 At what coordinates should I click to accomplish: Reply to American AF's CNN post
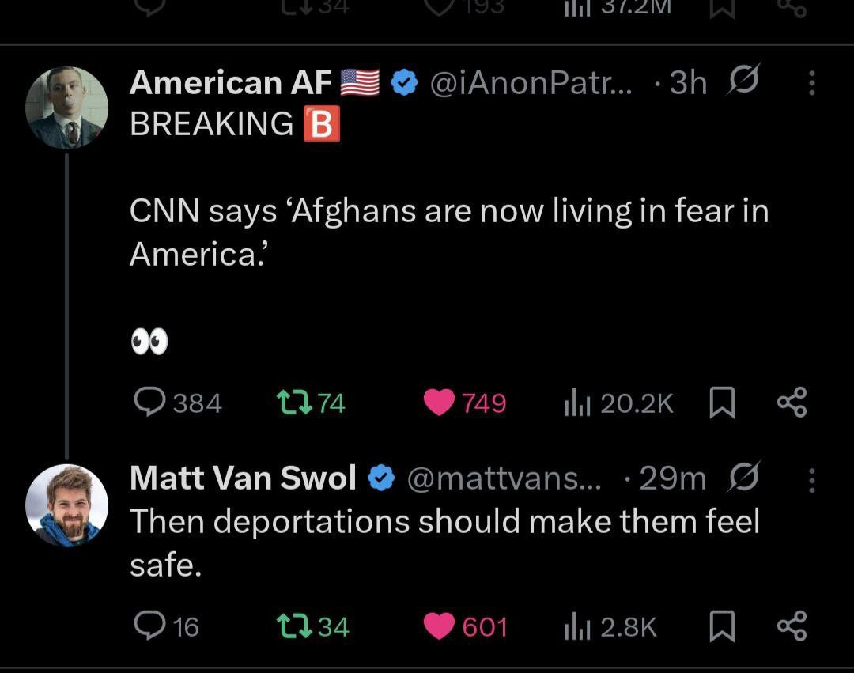pos(148,403)
